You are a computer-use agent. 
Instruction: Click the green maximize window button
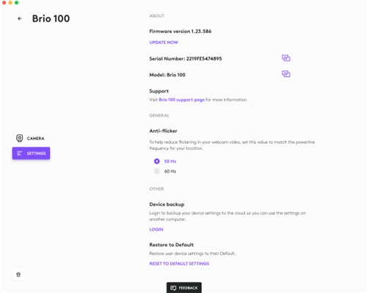click(x=16, y=2)
